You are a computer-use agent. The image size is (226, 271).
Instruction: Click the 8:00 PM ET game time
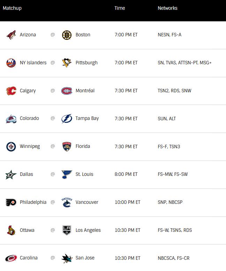pos(126,174)
